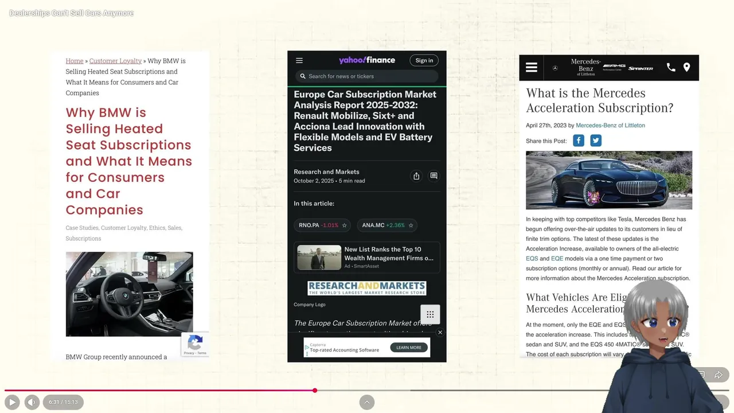Click the article share icon on Yahoo Finance
Viewport: 734px width, 413px height.
click(x=416, y=176)
